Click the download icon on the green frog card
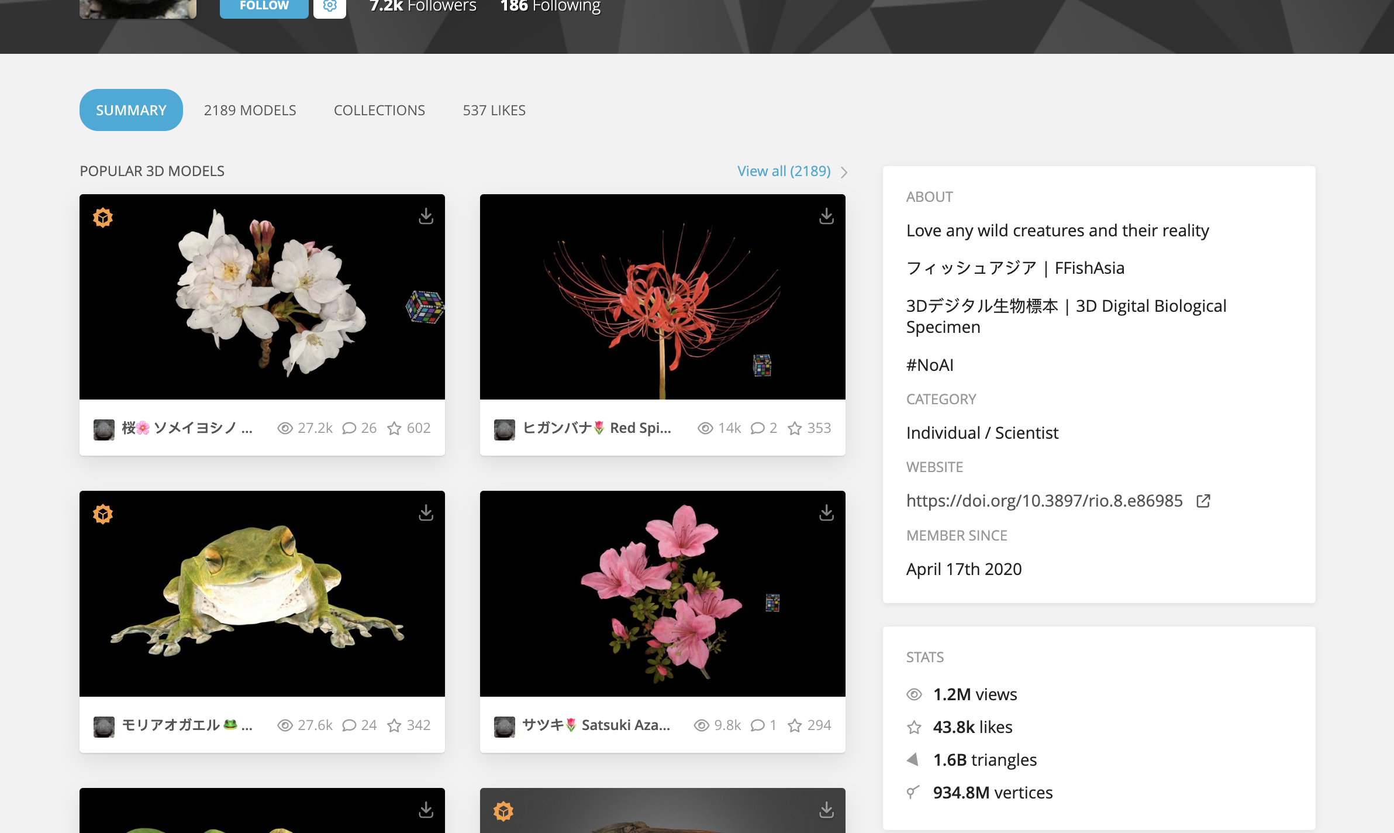This screenshot has width=1394, height=833. click(426, 513)
